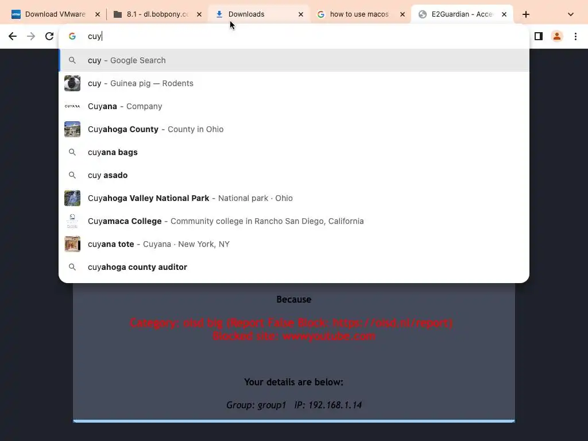Click the download arrow favicon on Downloads tab
Viewport: 588px width, 441px height.
219,14
